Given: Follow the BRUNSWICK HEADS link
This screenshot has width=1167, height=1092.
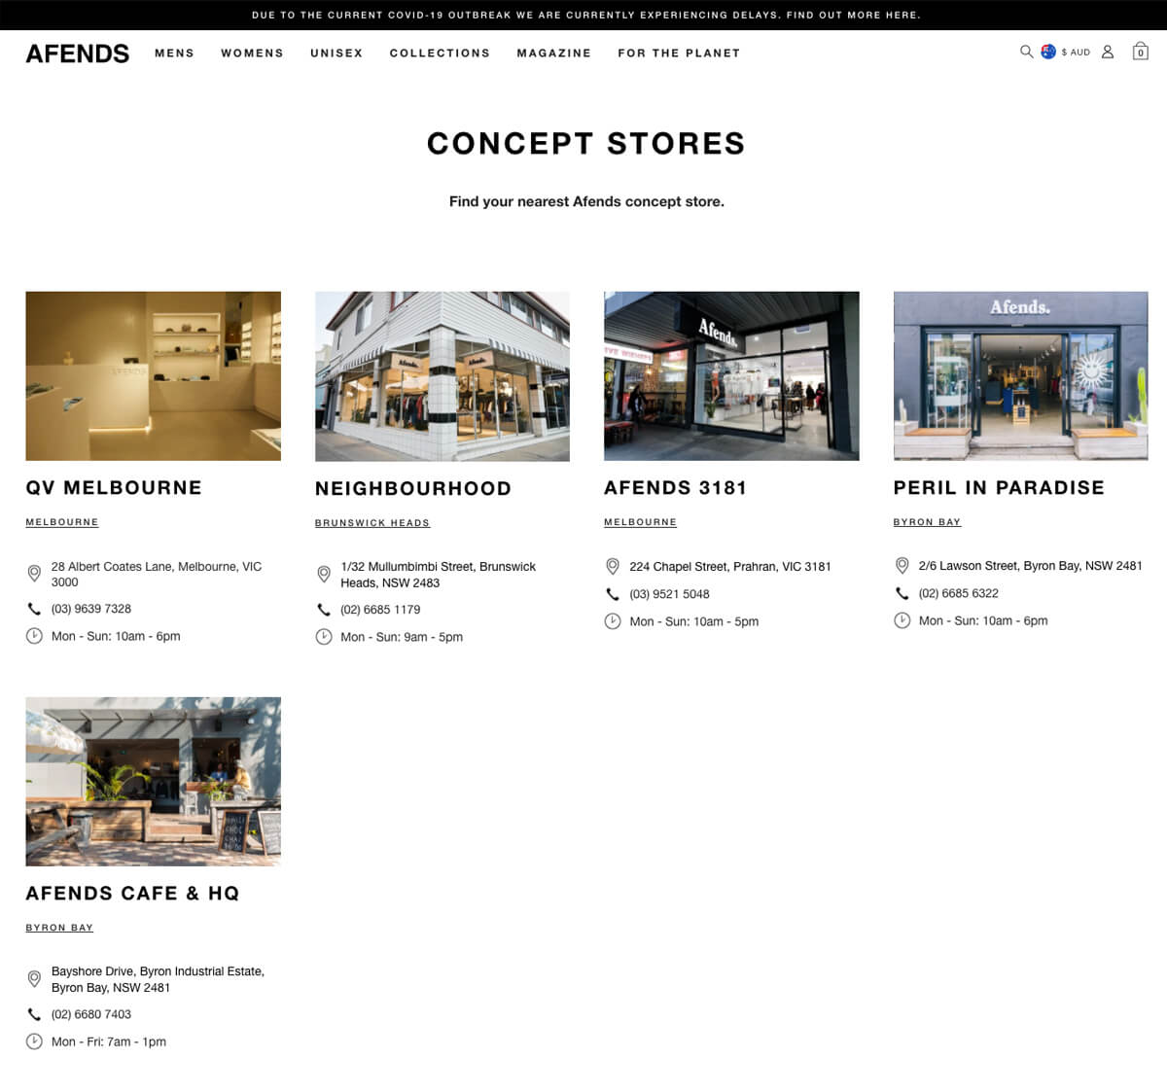Looking at the screenshot, I should 372,523.
